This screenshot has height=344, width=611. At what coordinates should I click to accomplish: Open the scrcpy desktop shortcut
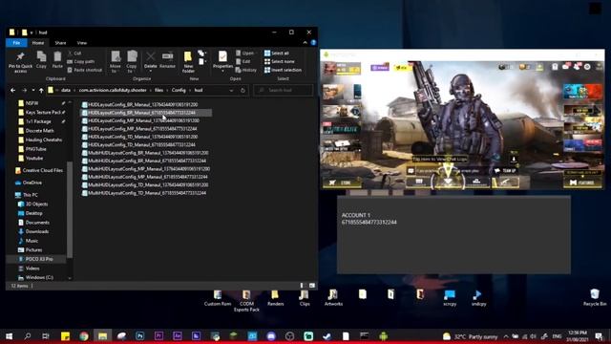(450, 297)
